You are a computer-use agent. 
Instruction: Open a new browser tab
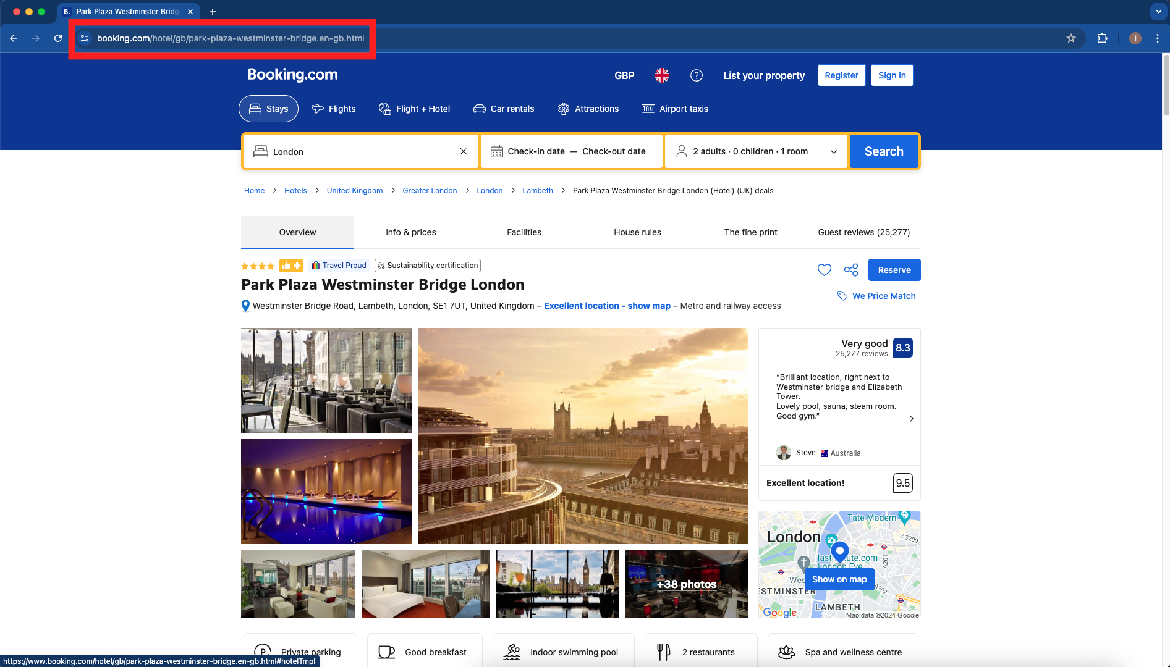(x=212, y=12)
